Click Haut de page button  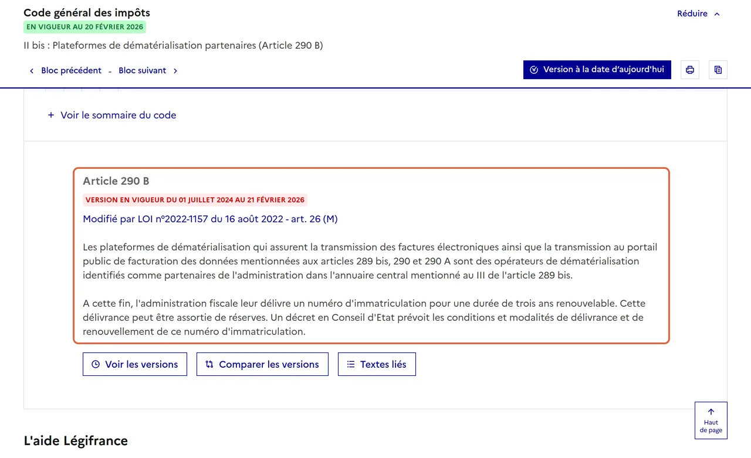click(711, 420)
